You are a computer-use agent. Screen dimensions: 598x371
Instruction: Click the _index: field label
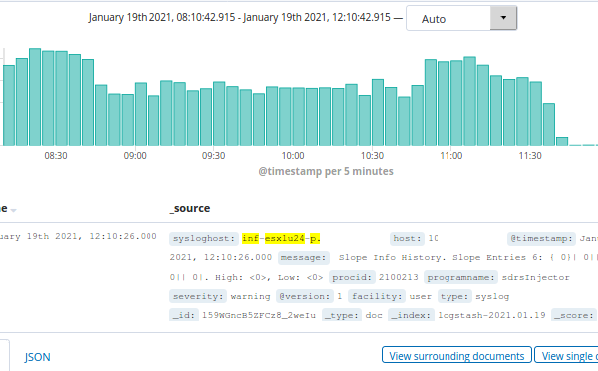[411, 316]
